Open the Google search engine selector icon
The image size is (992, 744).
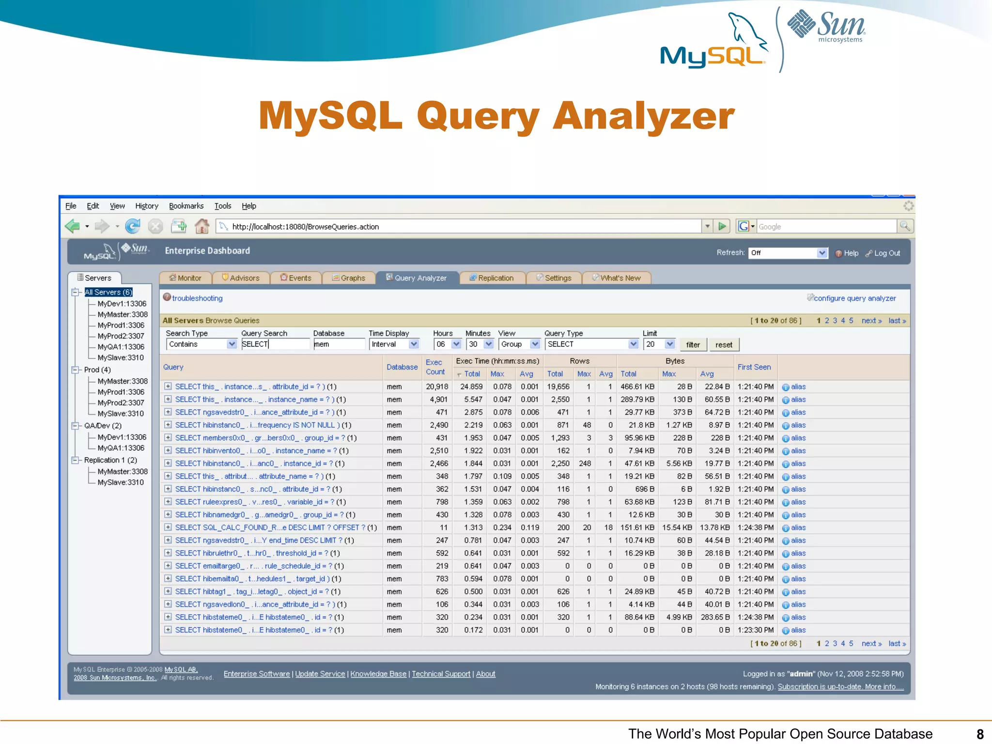pyautogui.click(x=745, y=226)
